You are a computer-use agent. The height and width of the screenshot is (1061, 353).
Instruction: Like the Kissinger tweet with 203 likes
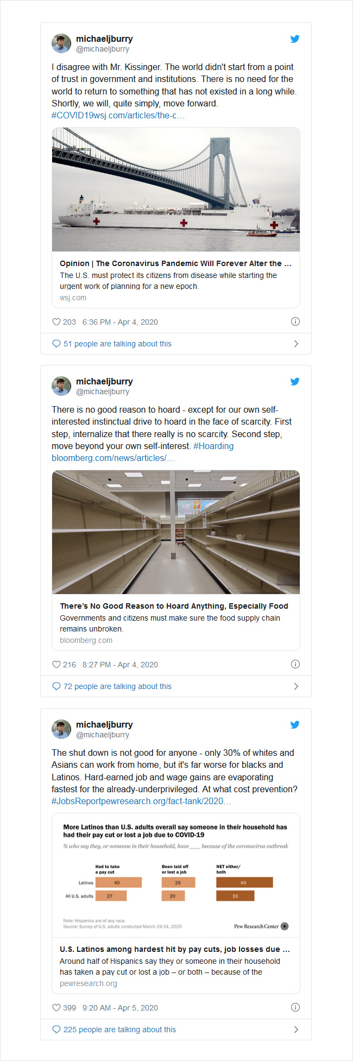(x=56, y=321)
